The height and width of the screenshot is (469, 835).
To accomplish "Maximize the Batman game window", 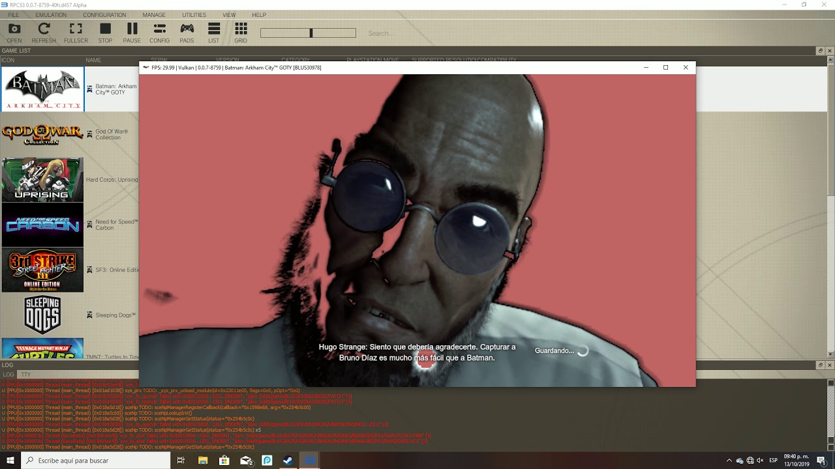I will tap(665, 67).
